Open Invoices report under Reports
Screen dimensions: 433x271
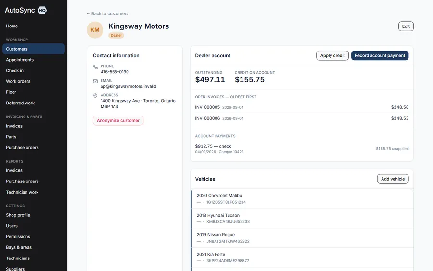click(34, 170)
